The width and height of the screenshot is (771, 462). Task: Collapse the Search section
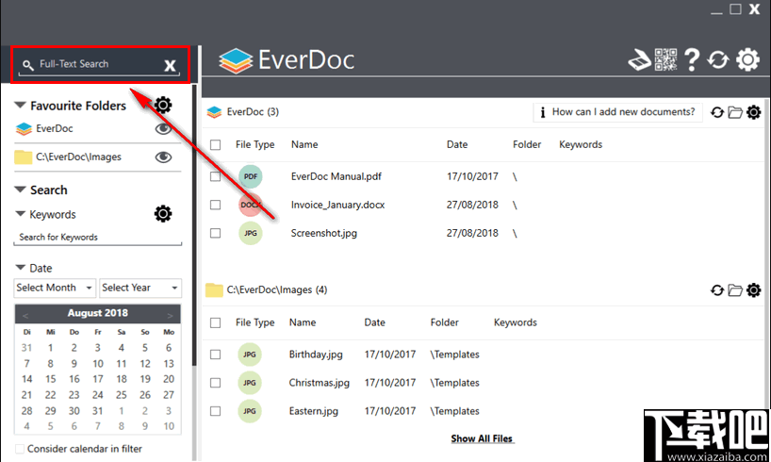pyautogui.click(x=20, y=190)
